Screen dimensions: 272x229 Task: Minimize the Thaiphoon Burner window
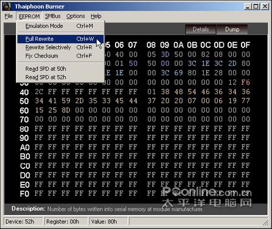tap(248, 7)
